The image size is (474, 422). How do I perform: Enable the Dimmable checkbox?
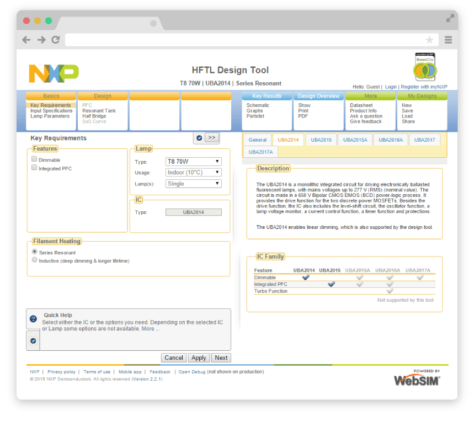coord(34,159)
